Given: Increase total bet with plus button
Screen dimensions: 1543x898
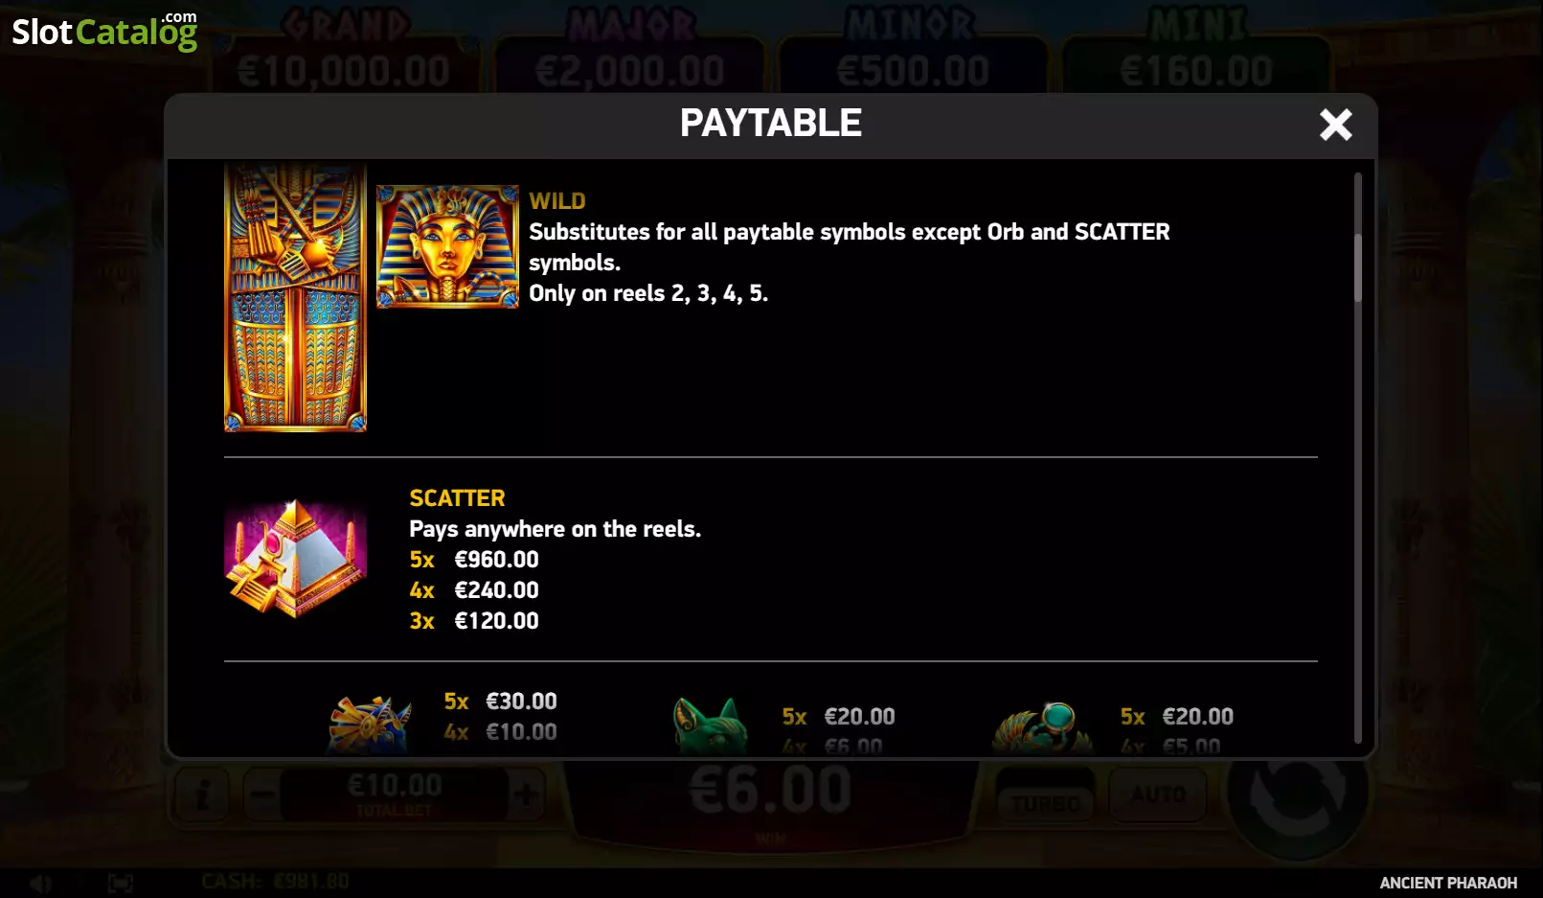Looking at the screenshot, I should pos(525,794).
